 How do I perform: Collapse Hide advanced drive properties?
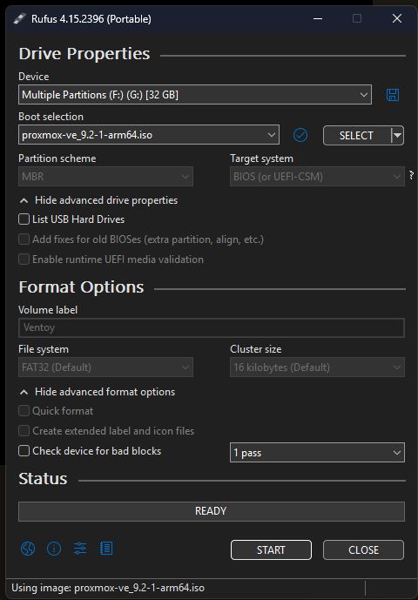point(98,200)
